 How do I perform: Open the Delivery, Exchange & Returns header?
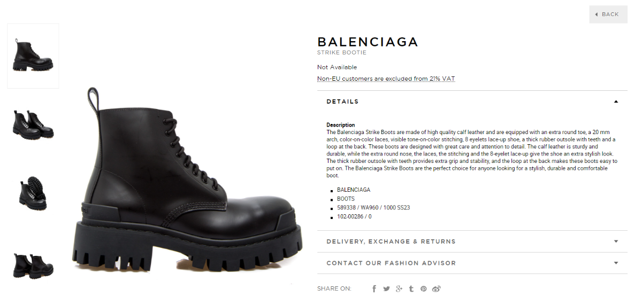[x=472, y=241]
